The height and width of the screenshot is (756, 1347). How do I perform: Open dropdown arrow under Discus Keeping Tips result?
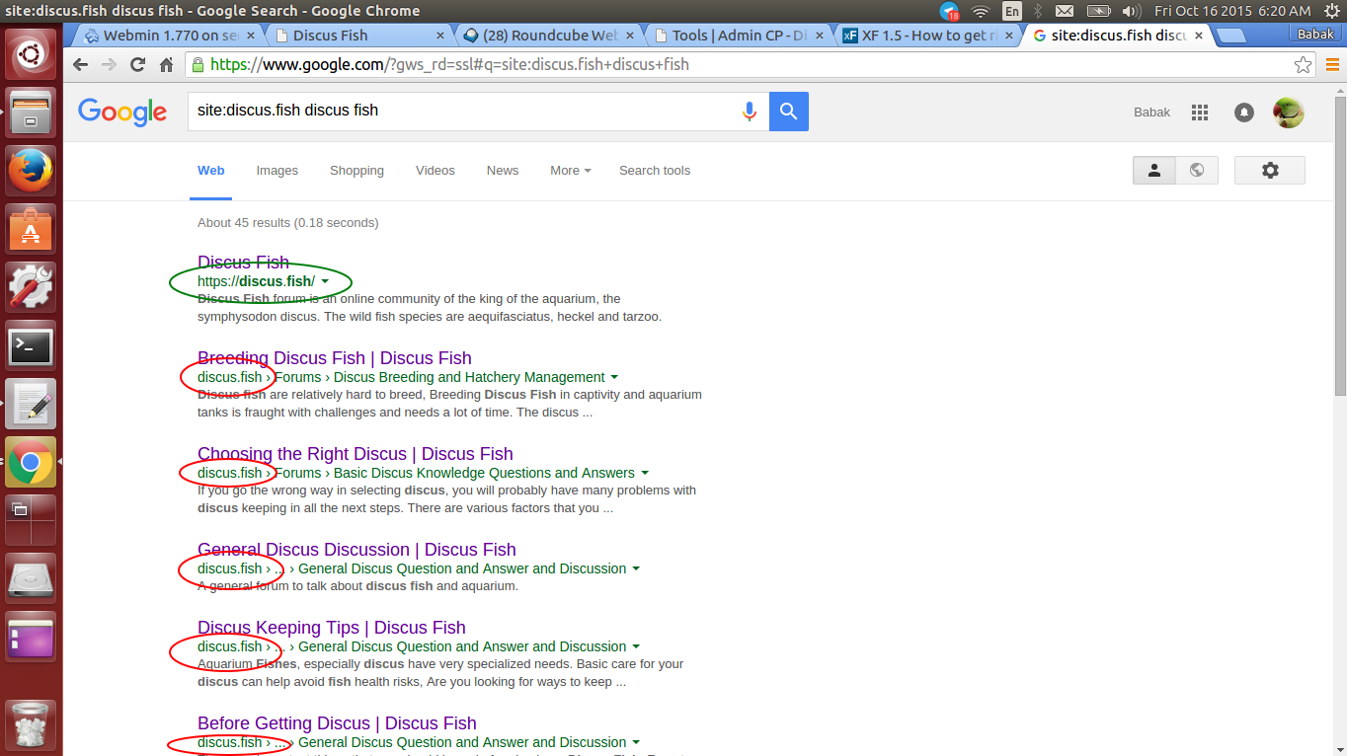point(636,647)
